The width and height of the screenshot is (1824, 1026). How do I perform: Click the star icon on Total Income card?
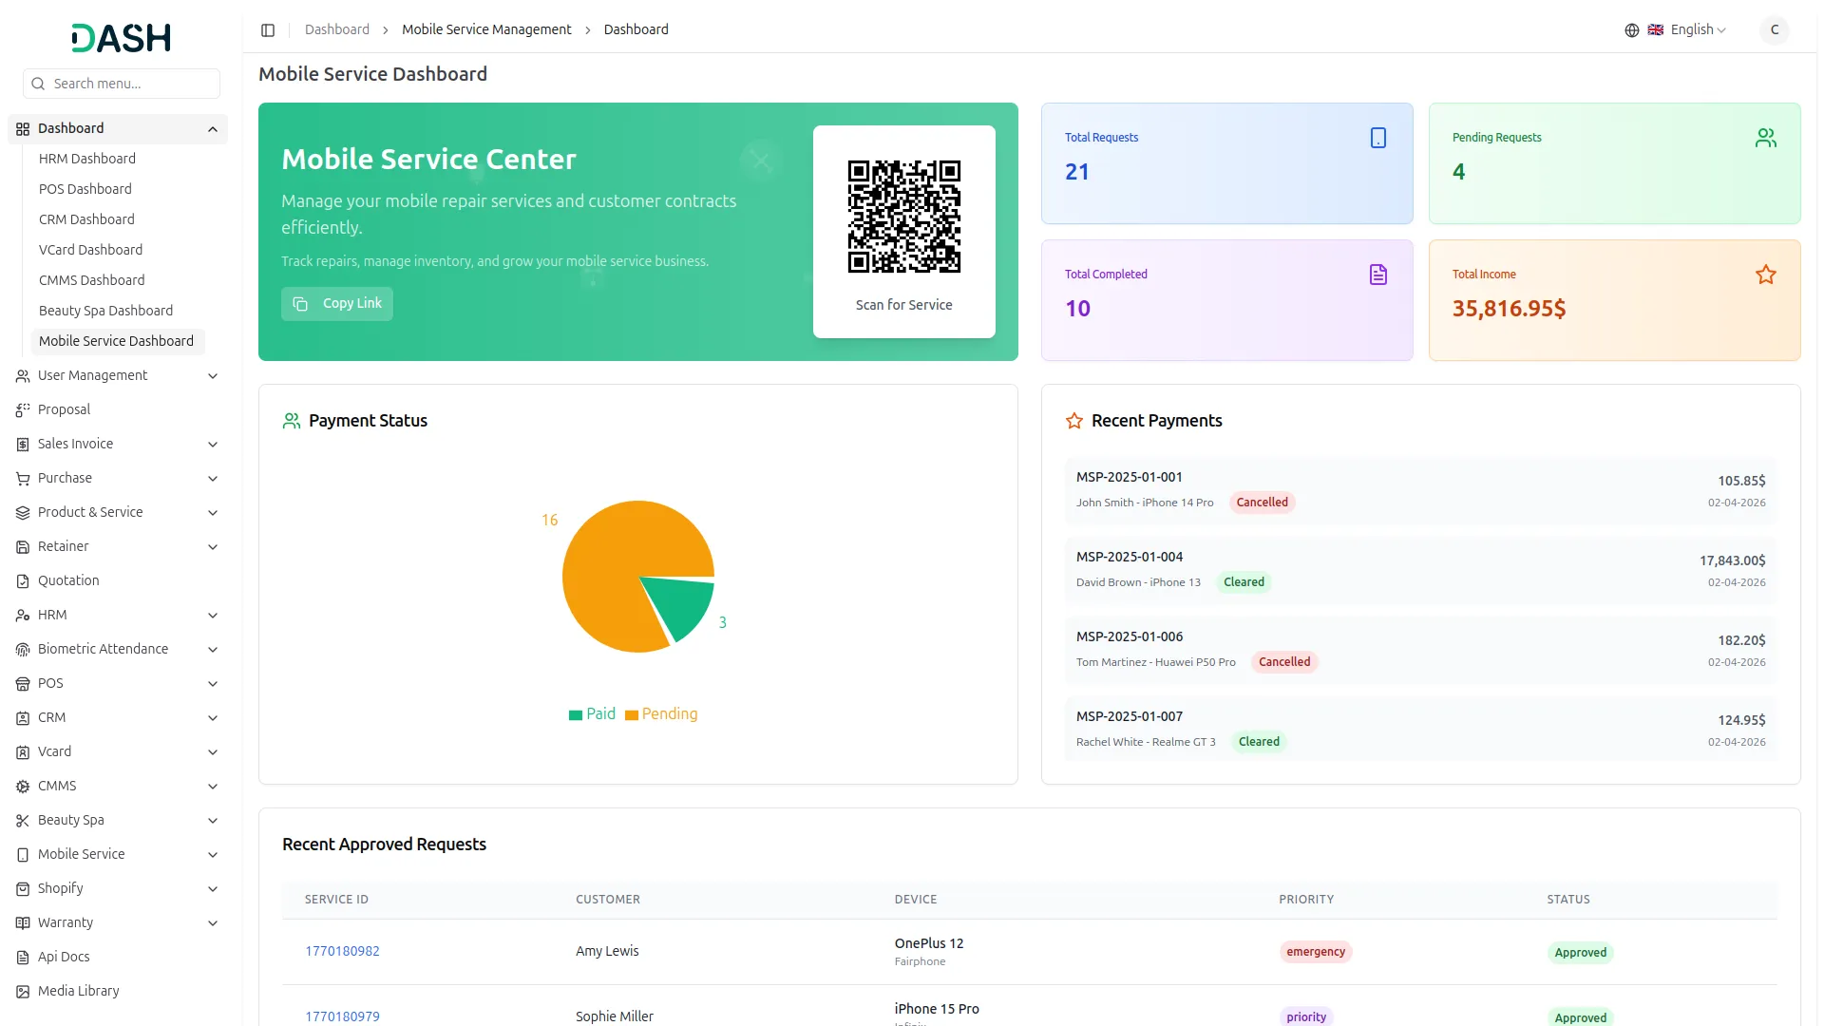point(1766,275)
